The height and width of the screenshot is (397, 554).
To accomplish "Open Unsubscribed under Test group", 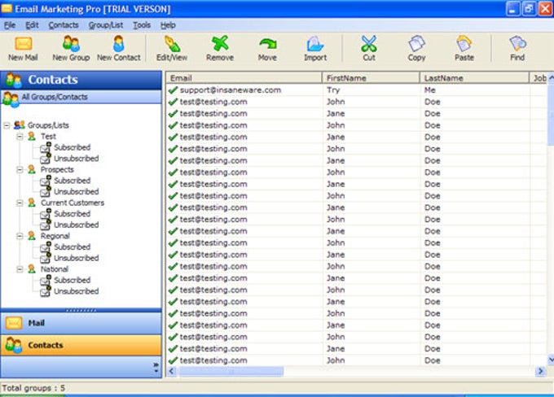I will [x=76, y=159].
